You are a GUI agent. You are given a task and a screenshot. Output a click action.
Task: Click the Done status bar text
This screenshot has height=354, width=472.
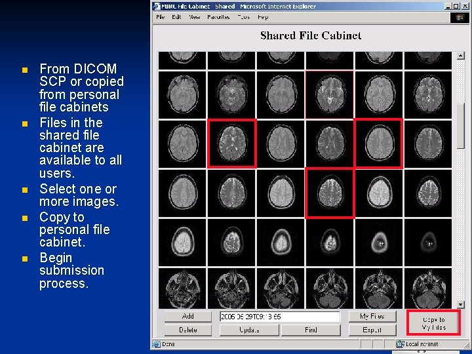point(168,344)
